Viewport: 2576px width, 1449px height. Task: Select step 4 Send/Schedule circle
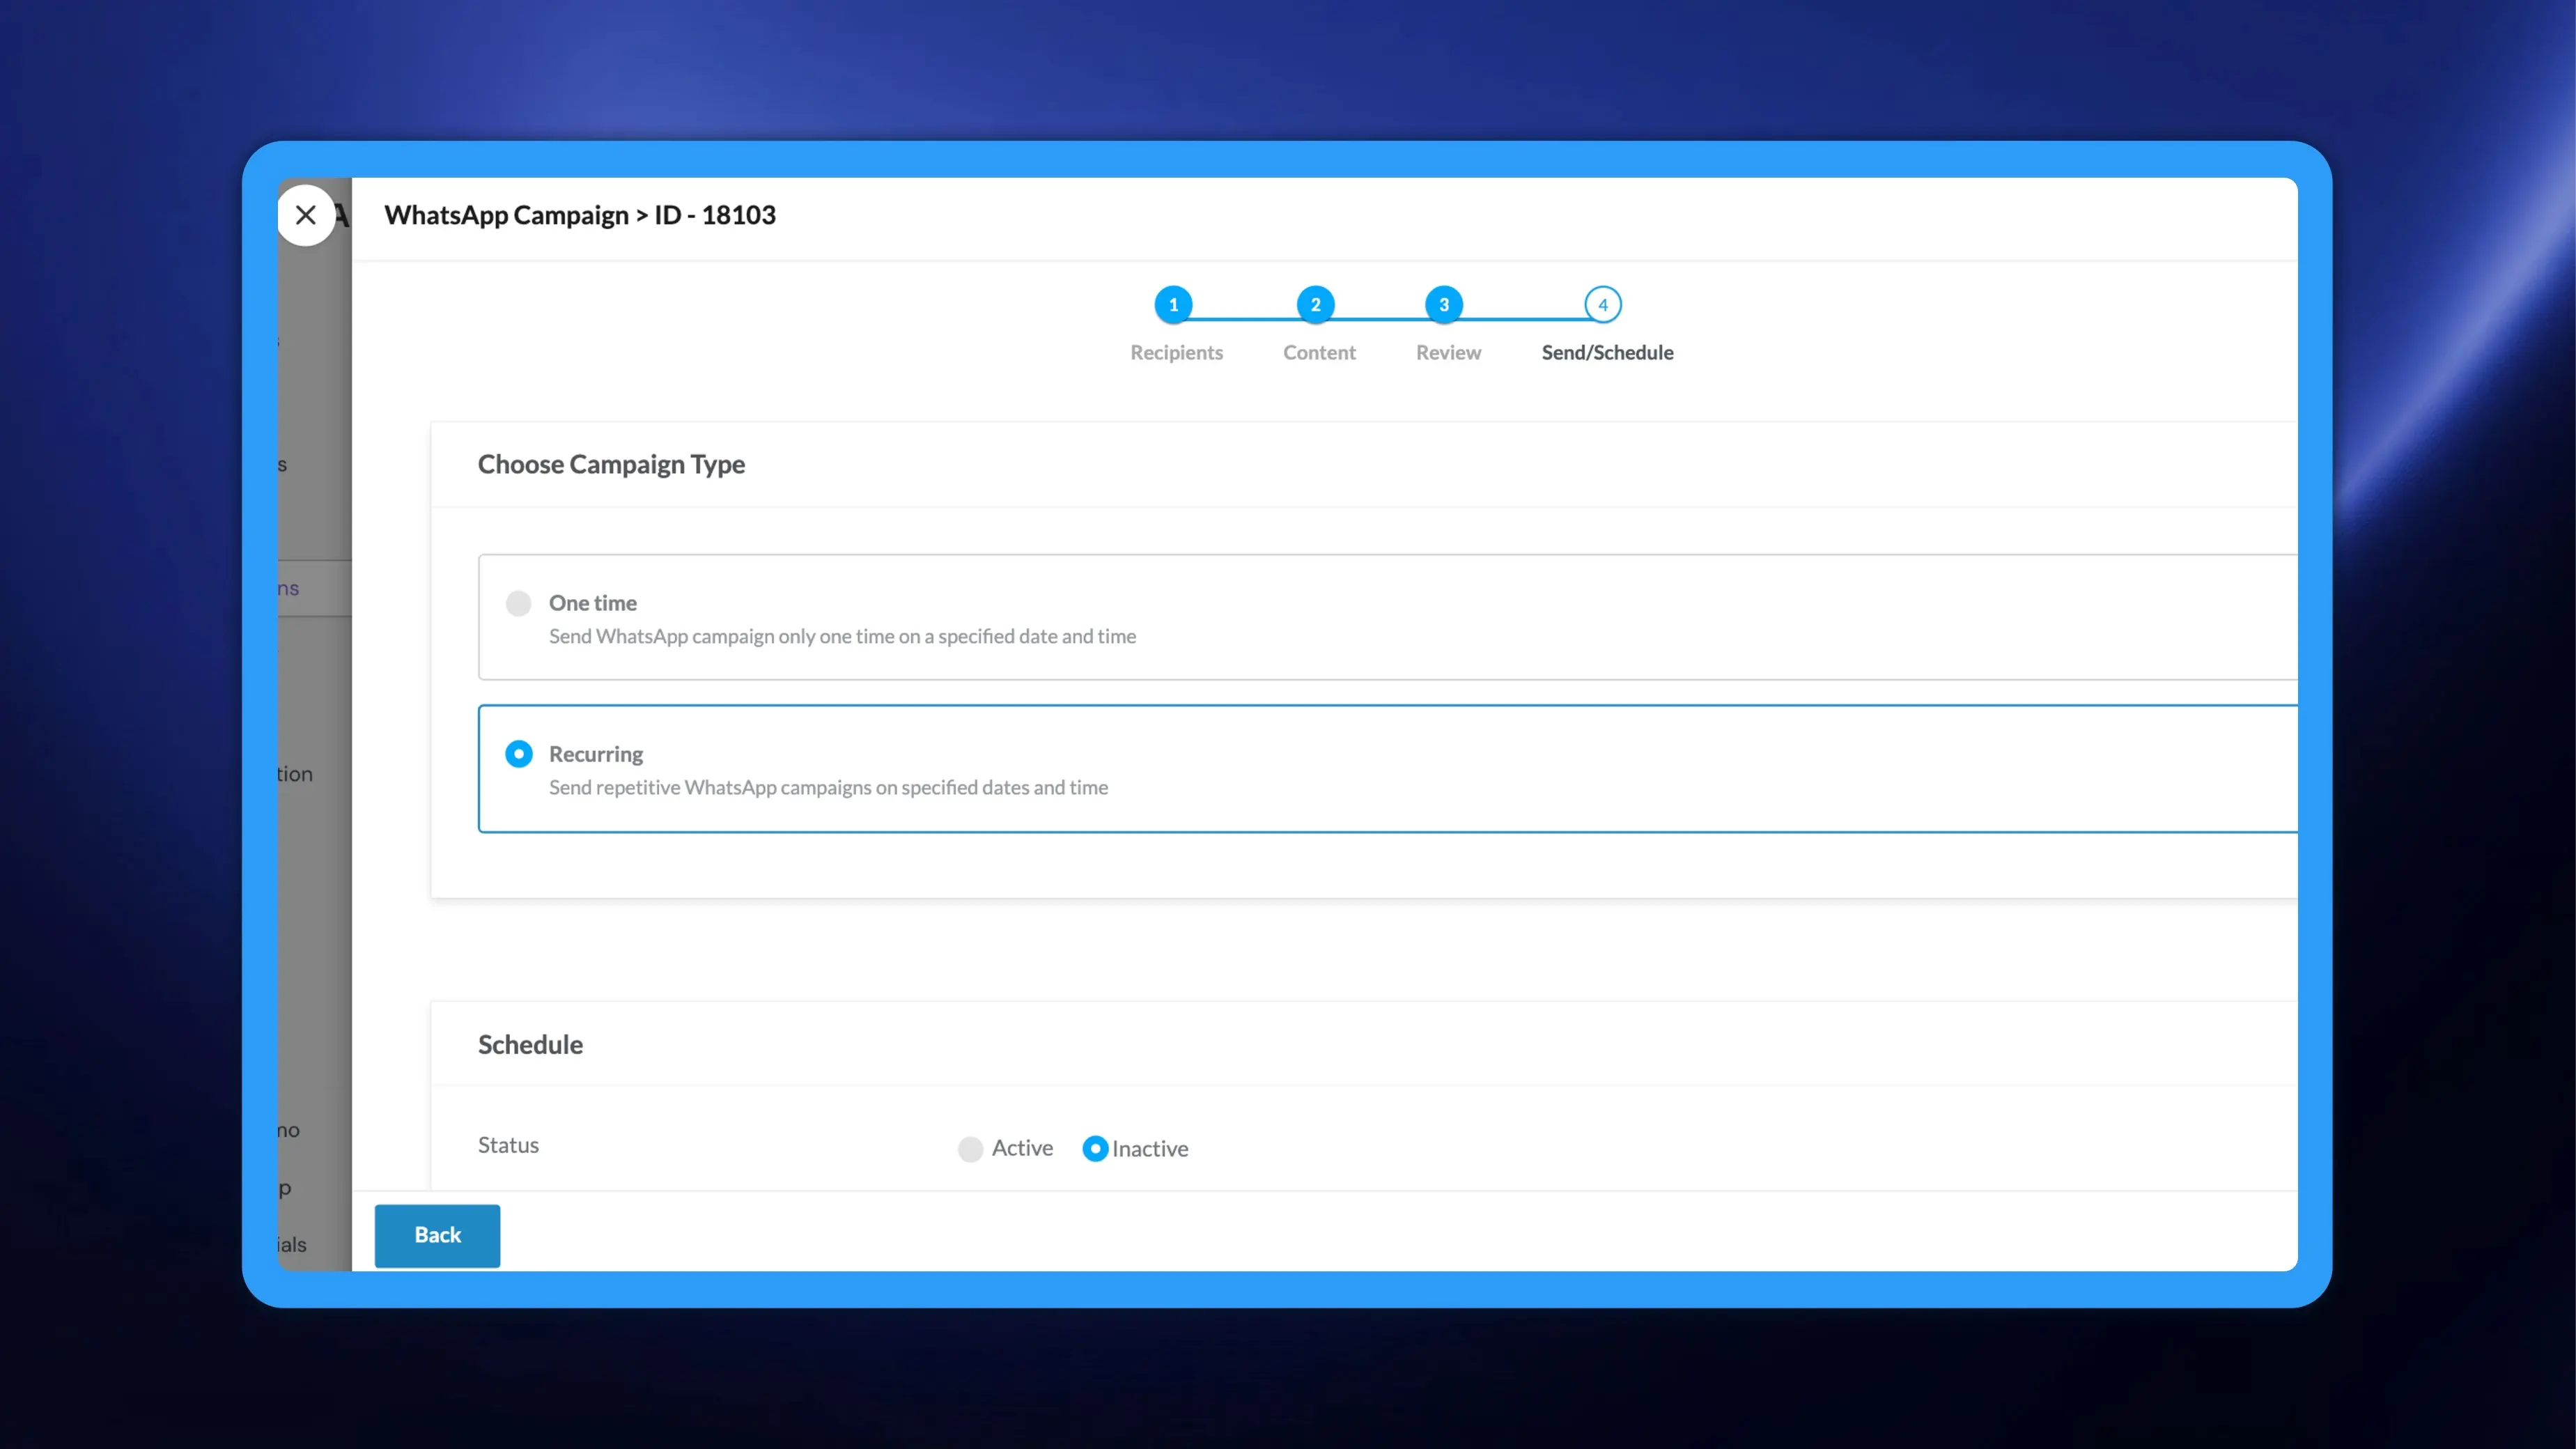point(1602,305)
